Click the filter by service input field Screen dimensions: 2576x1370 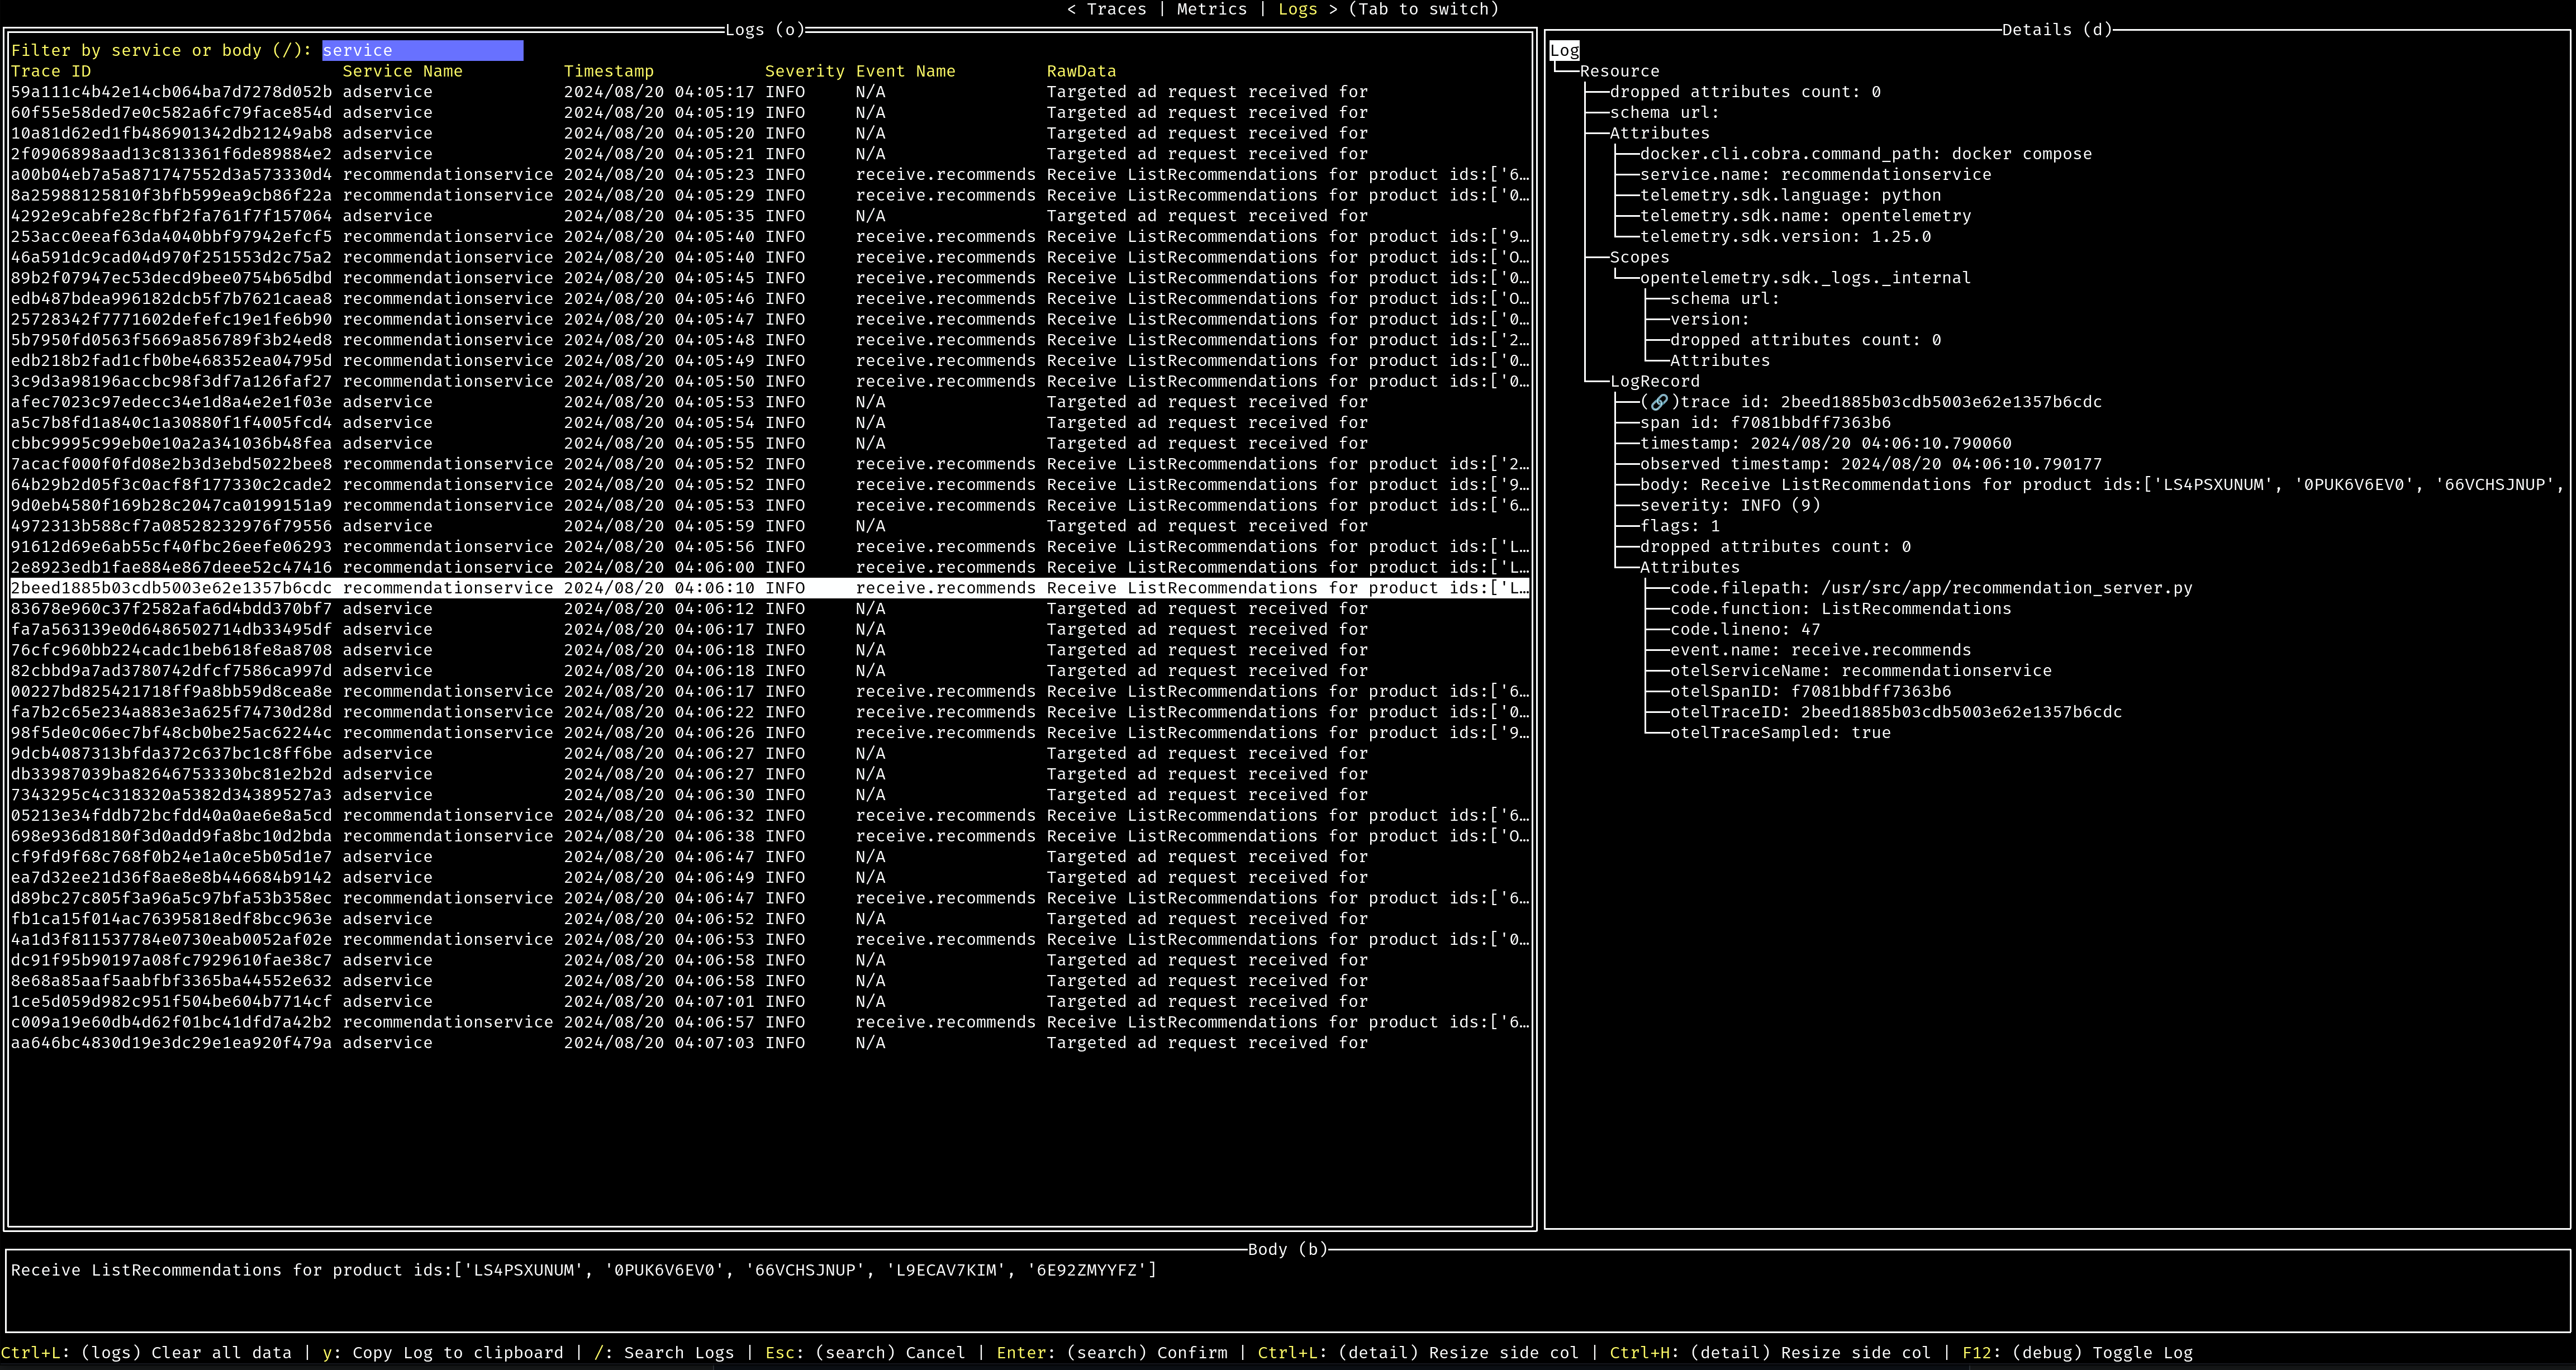(x=422, y=50)
